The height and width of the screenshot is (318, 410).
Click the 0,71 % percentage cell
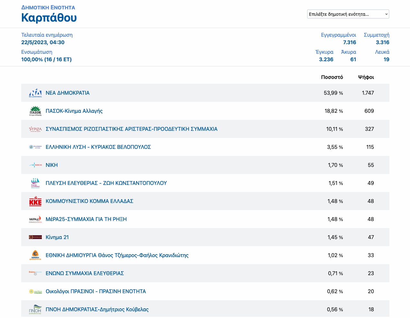pos(335,273)
